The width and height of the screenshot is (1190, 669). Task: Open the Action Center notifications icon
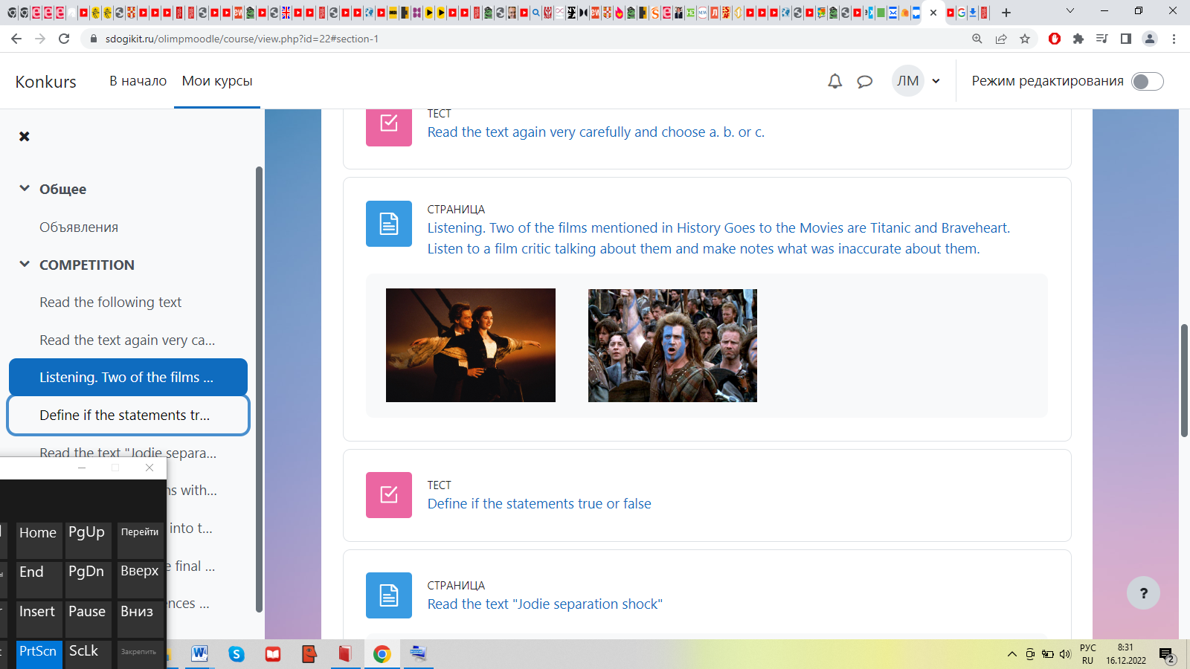pyautogui.click(x=1166, y=655)
